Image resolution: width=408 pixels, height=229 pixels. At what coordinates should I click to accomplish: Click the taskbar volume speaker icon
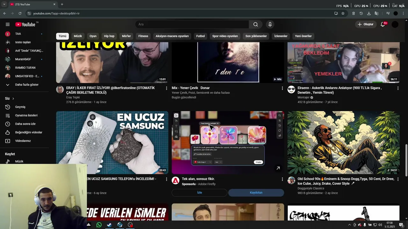pyautogui.click(x=380, y=225)
